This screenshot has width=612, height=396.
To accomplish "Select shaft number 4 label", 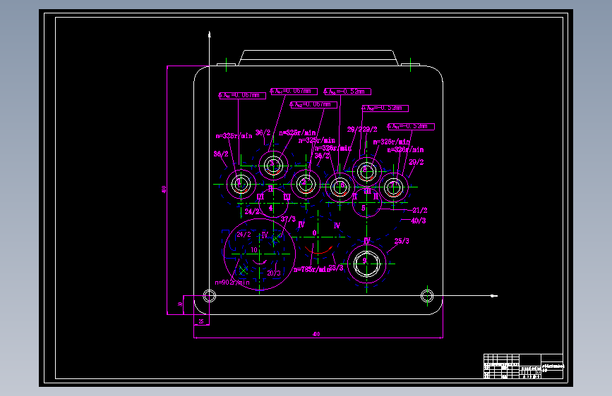I will 270,208.
